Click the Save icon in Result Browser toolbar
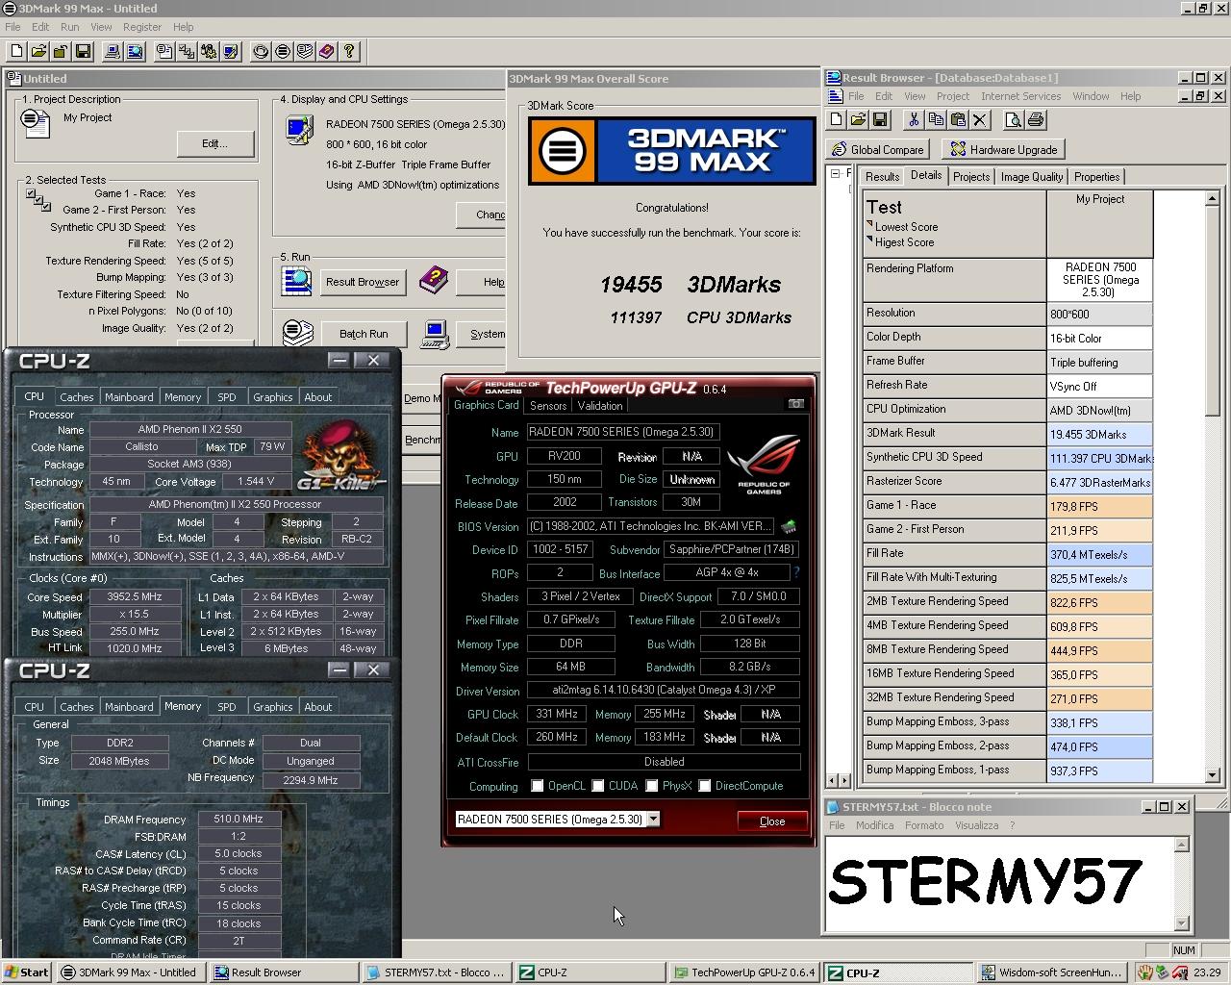This screenshot has height=985, width=1231. 880,119
